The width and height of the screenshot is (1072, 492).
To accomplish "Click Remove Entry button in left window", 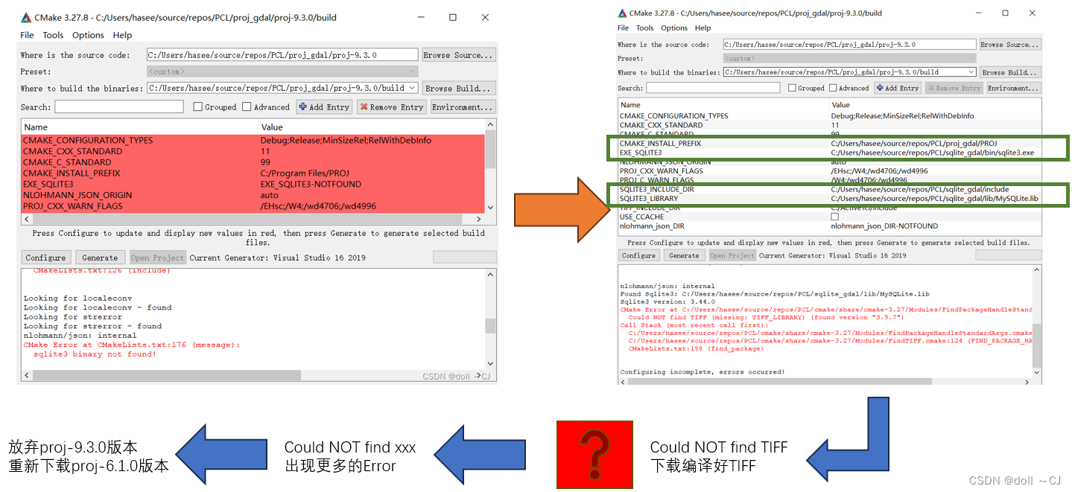I will coord(391,107).
